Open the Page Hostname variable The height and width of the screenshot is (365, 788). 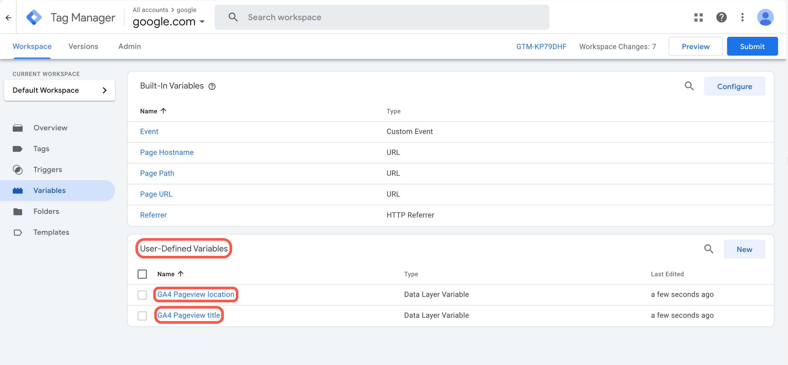pos(167,152)
